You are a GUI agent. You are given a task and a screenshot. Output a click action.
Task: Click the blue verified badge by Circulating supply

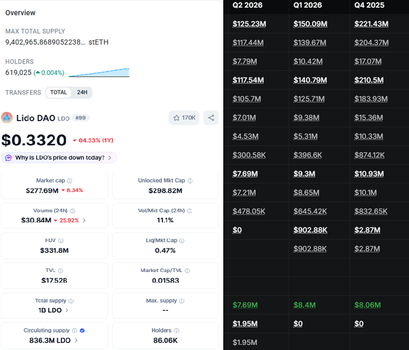pyautogui.click(x=82, y=330)
